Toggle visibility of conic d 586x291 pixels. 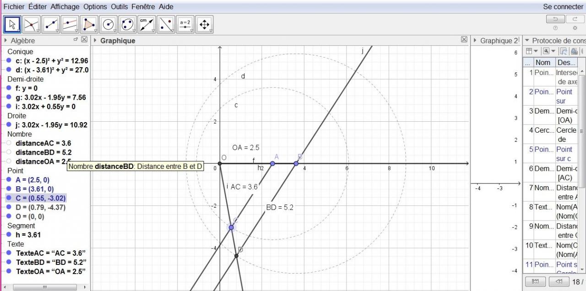point(9,70)
